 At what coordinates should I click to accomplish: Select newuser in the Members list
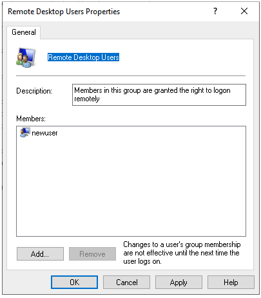point(44,133)
